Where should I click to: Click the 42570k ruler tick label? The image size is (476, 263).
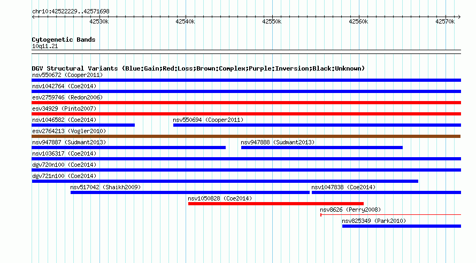pos(445,21)
